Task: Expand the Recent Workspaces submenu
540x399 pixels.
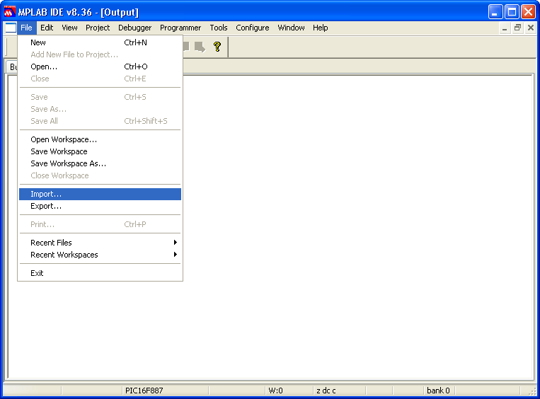Action: coord(100,255)
